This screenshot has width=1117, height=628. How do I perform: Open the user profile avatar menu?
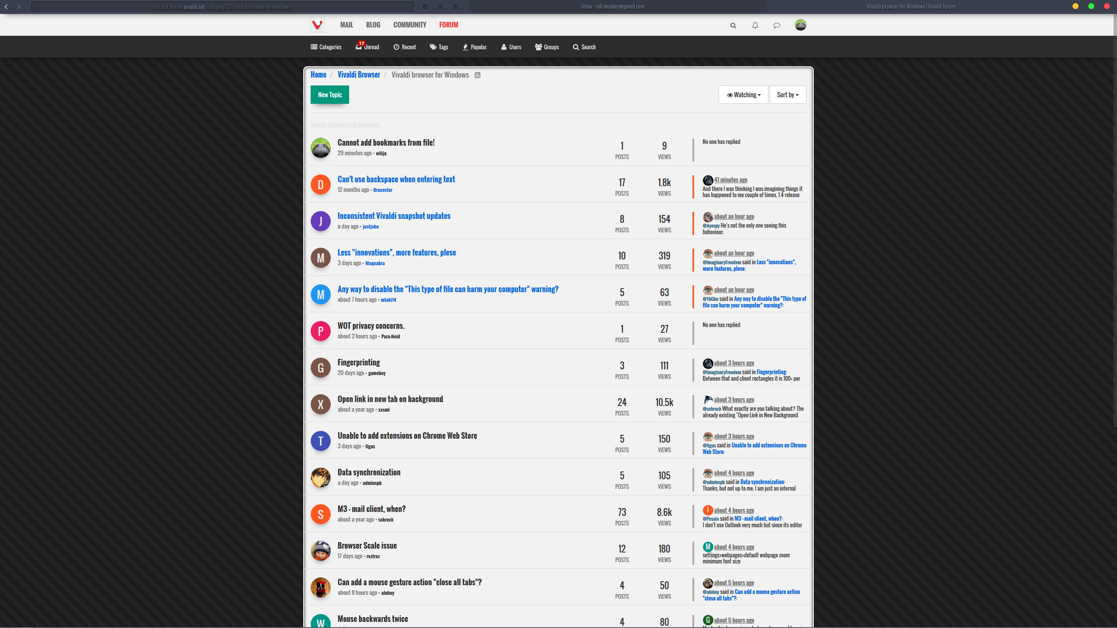[x=800, y=25]
